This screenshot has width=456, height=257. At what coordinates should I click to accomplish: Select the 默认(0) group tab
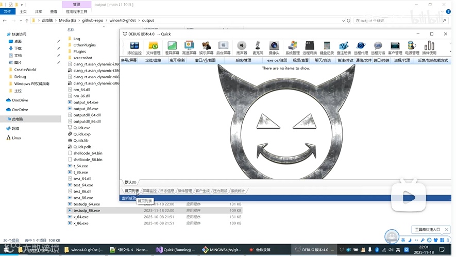point(130,182)
